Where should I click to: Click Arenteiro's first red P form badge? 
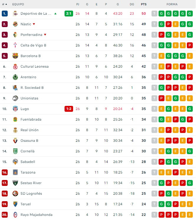click(x=162, y=77)
